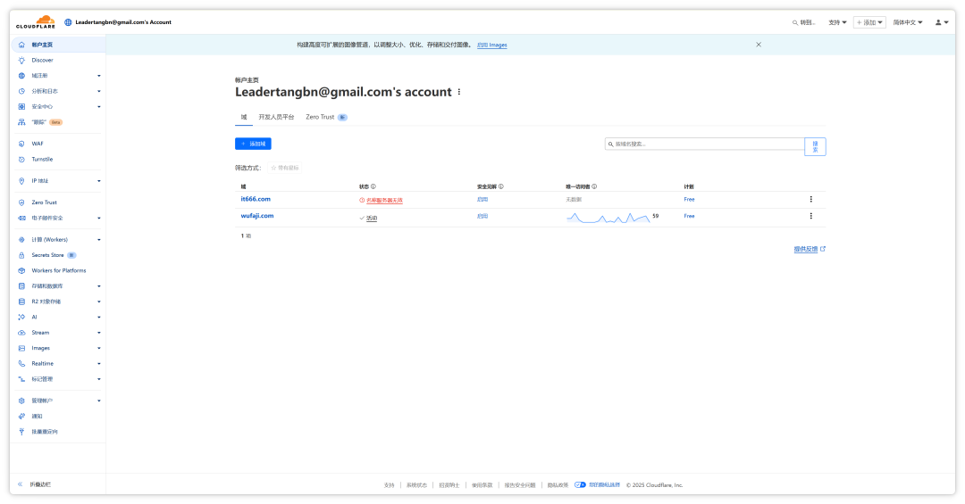
Task: Click 启用 security insights for wufaji.com
Action: pyautogui.click(x=482, y=217)
